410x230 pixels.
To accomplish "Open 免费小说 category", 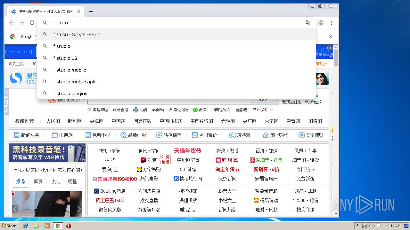I will pyautogui.click(x=98, y=135).
